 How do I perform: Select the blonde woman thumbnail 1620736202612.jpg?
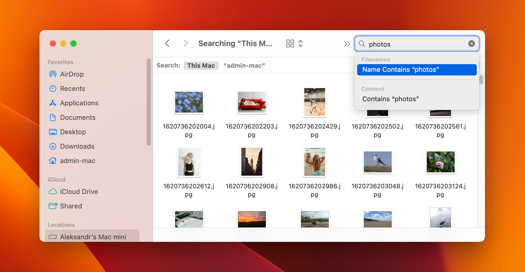189,162
